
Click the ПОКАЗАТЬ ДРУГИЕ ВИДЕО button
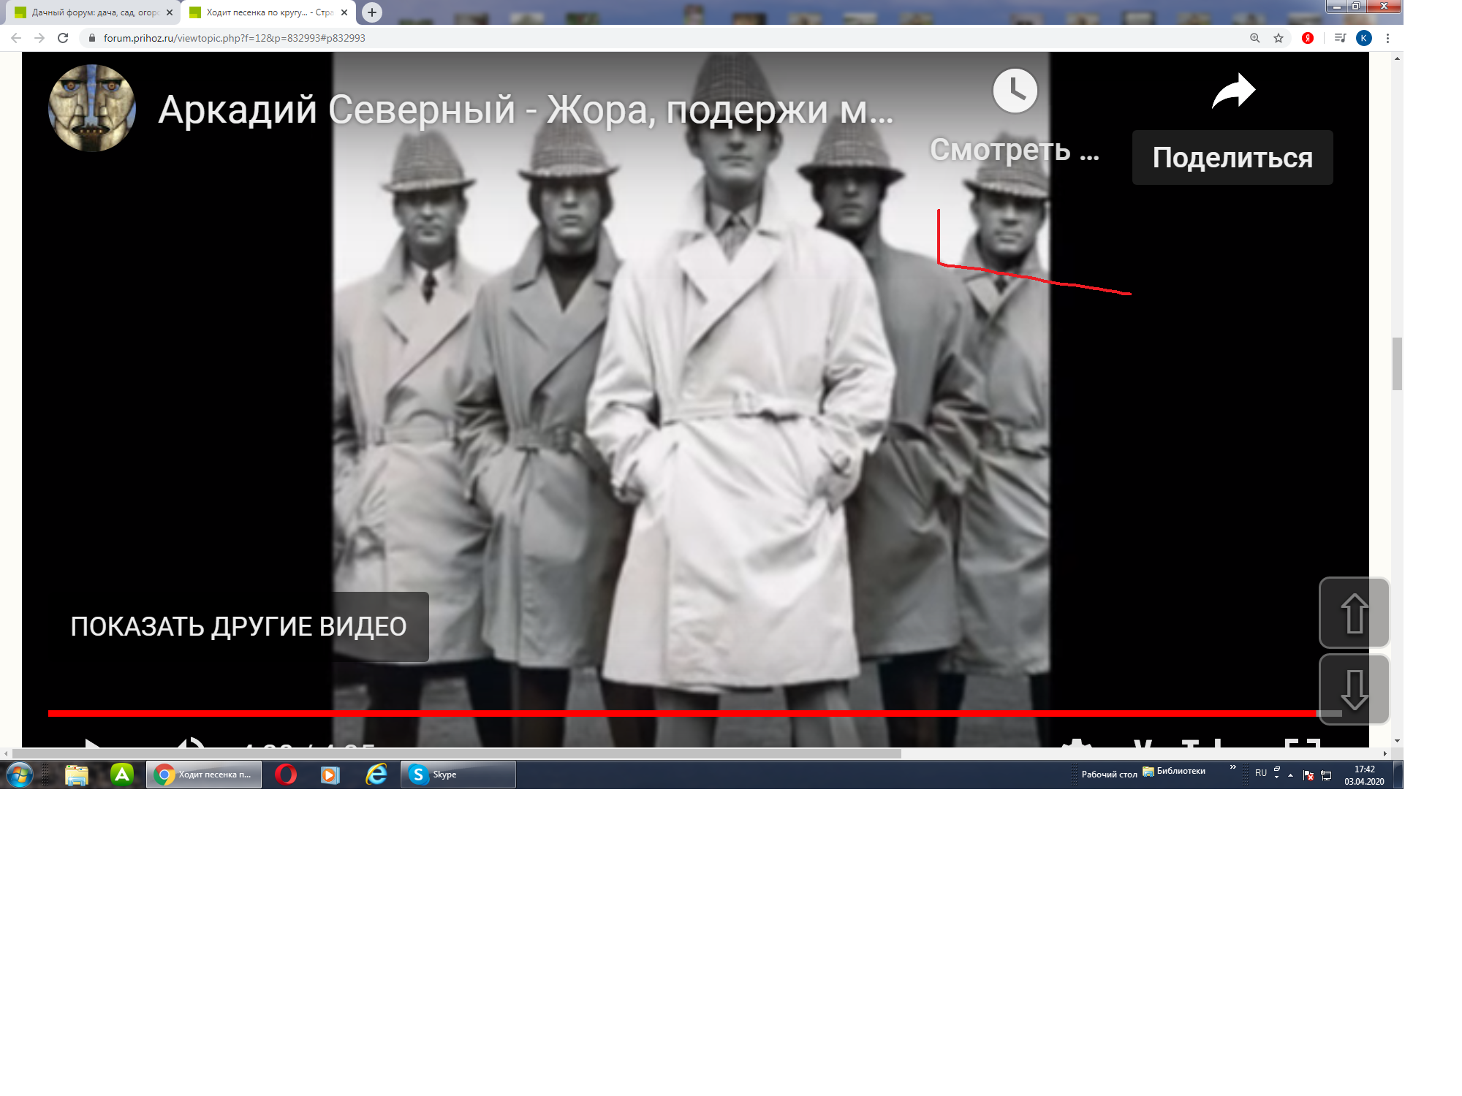(238, 627)
